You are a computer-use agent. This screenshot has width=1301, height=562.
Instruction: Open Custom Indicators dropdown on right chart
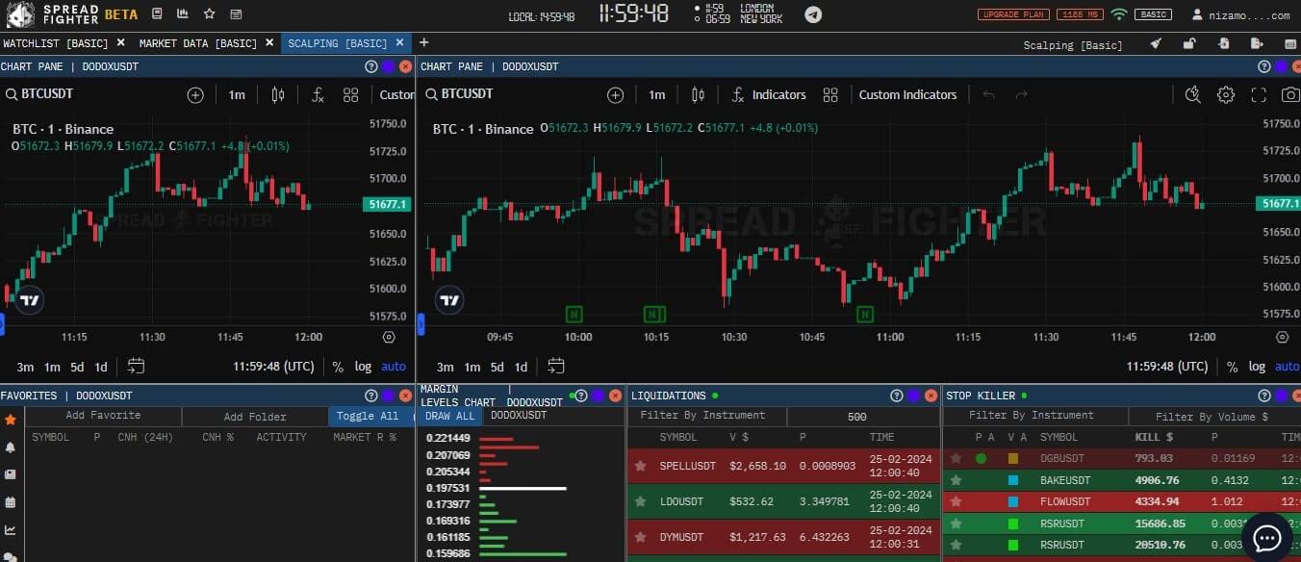pos(906,94)
